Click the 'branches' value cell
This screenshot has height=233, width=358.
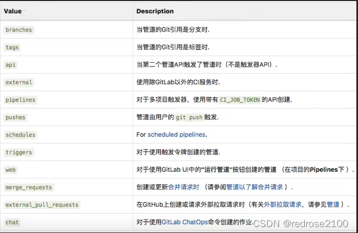click(19, 30)
